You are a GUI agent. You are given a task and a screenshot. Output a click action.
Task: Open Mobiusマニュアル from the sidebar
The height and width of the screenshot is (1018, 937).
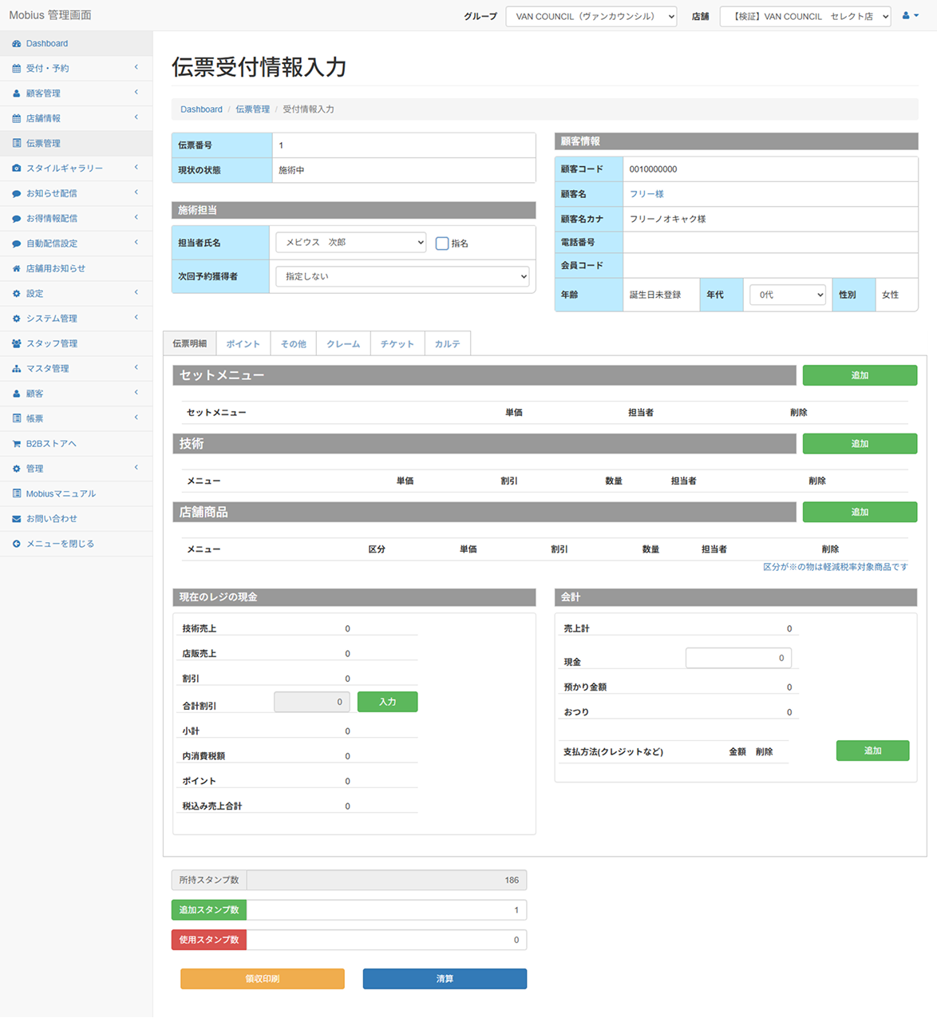[59, 493]
